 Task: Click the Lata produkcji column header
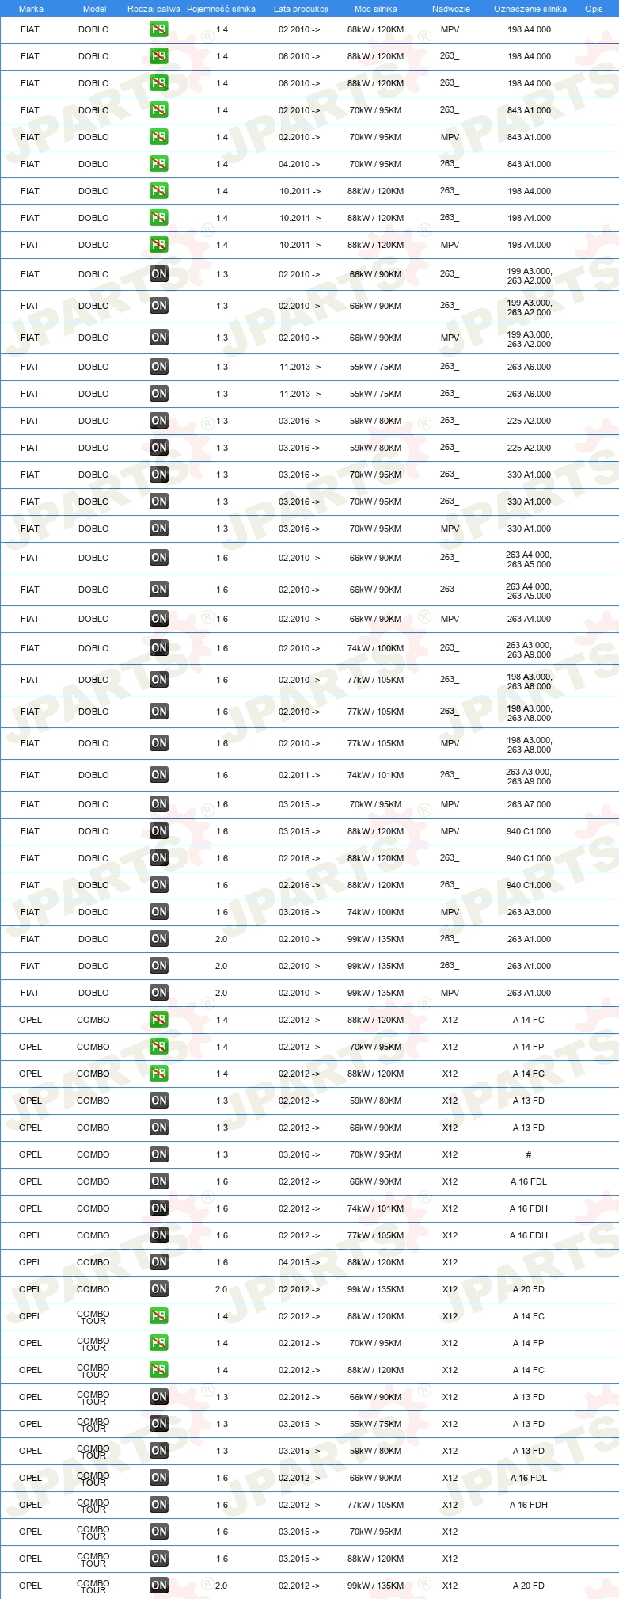301,9
